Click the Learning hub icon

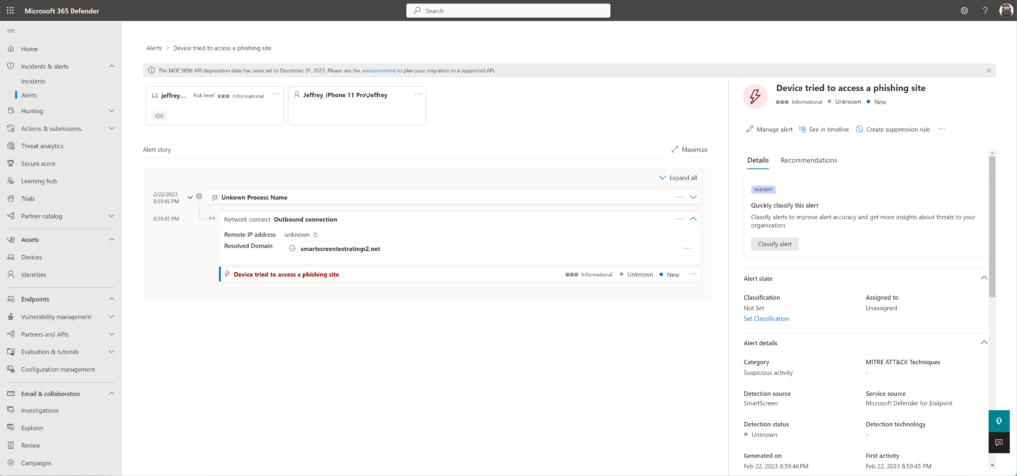(x=10, y=181)
